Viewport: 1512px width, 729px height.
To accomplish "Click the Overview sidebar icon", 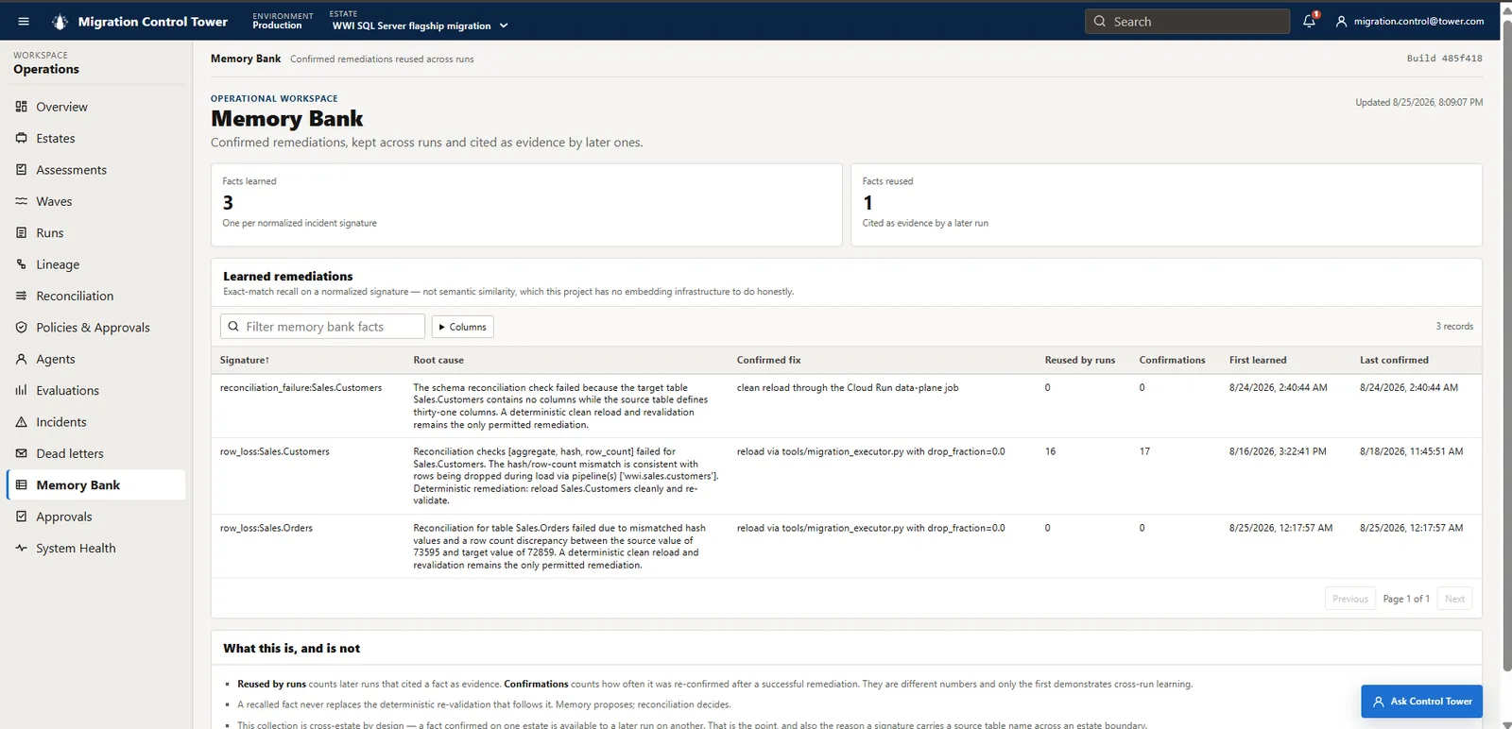I will point(21,107).
